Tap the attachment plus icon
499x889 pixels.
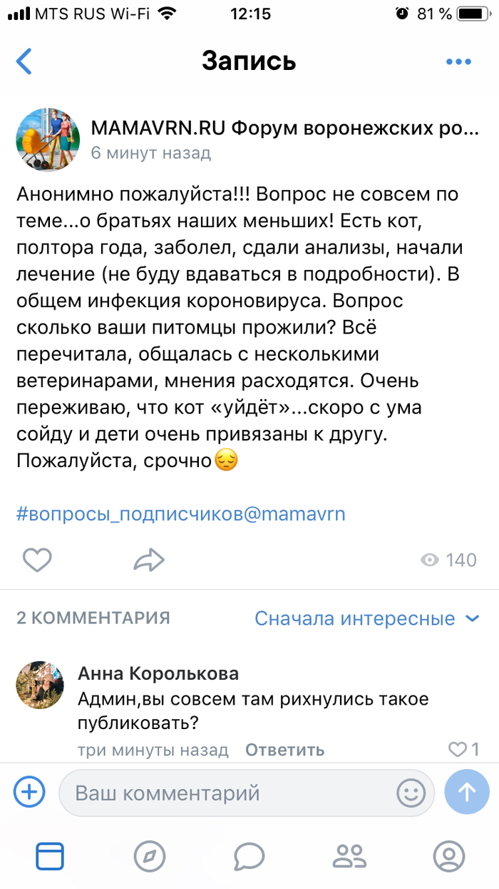point(29,792)
